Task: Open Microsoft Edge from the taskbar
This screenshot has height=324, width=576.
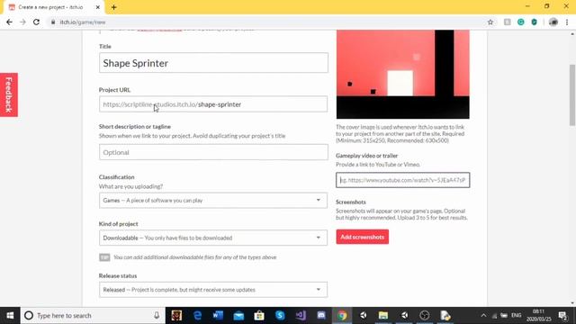Action: [x=197, y=316]
